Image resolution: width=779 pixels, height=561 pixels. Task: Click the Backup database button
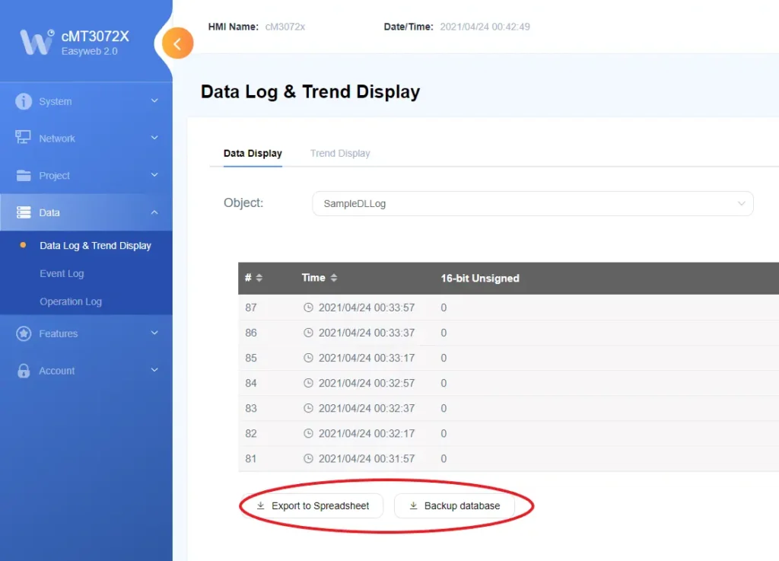pos(454,505)
